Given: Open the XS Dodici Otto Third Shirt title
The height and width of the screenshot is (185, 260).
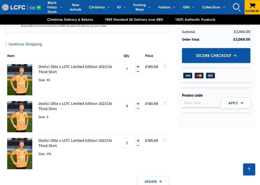Looking at the screenshot, I should point(75,69).
